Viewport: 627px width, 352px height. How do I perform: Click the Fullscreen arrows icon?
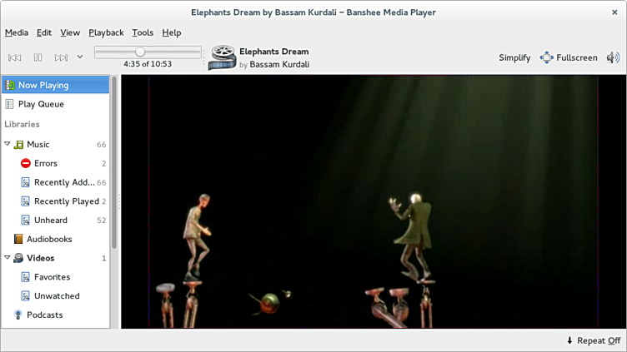[x=546, y=57]
